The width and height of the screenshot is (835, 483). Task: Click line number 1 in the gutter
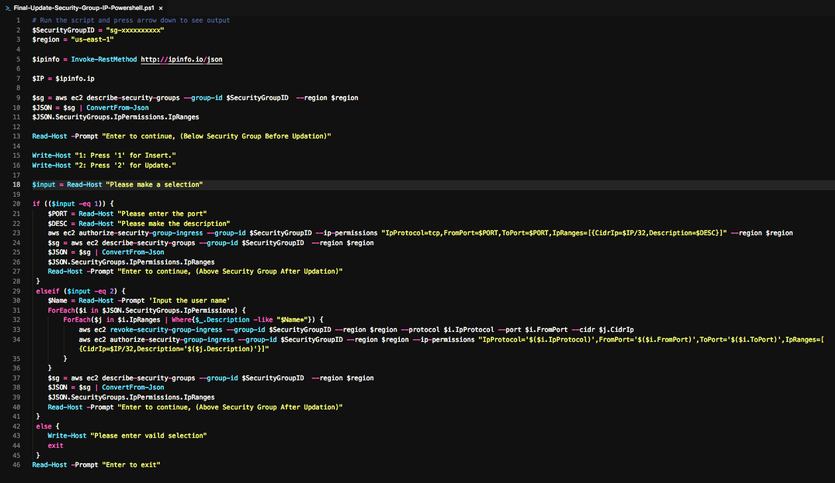pyautogui.click(x=18, y=21)
